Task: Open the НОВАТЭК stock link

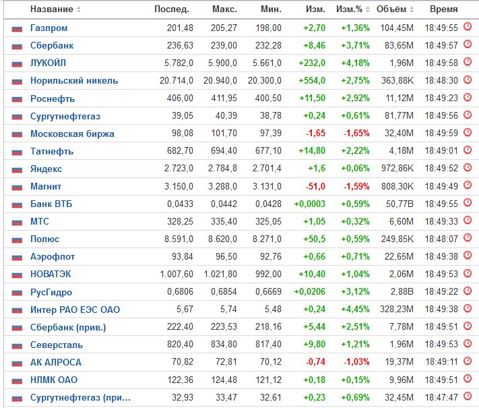Action: (51, 274)
